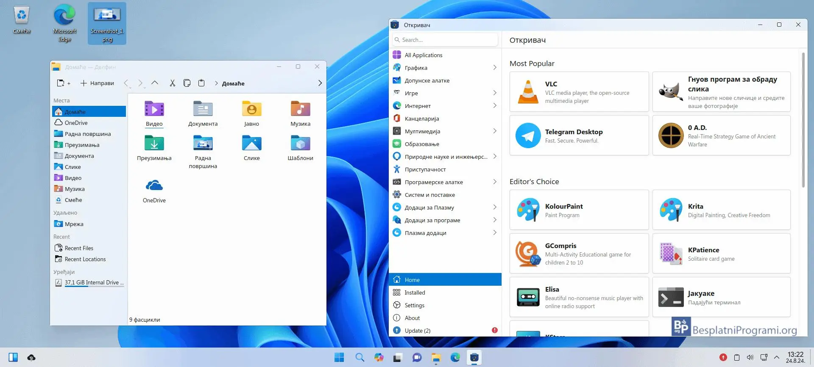The width and height of the screenshot is (814, 367).
Task: Click the 0 A.D. game icon
Action: coord(671,135)
